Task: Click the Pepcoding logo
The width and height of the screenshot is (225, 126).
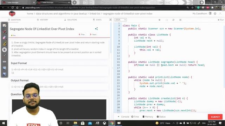Action: (x=12, y=14)
